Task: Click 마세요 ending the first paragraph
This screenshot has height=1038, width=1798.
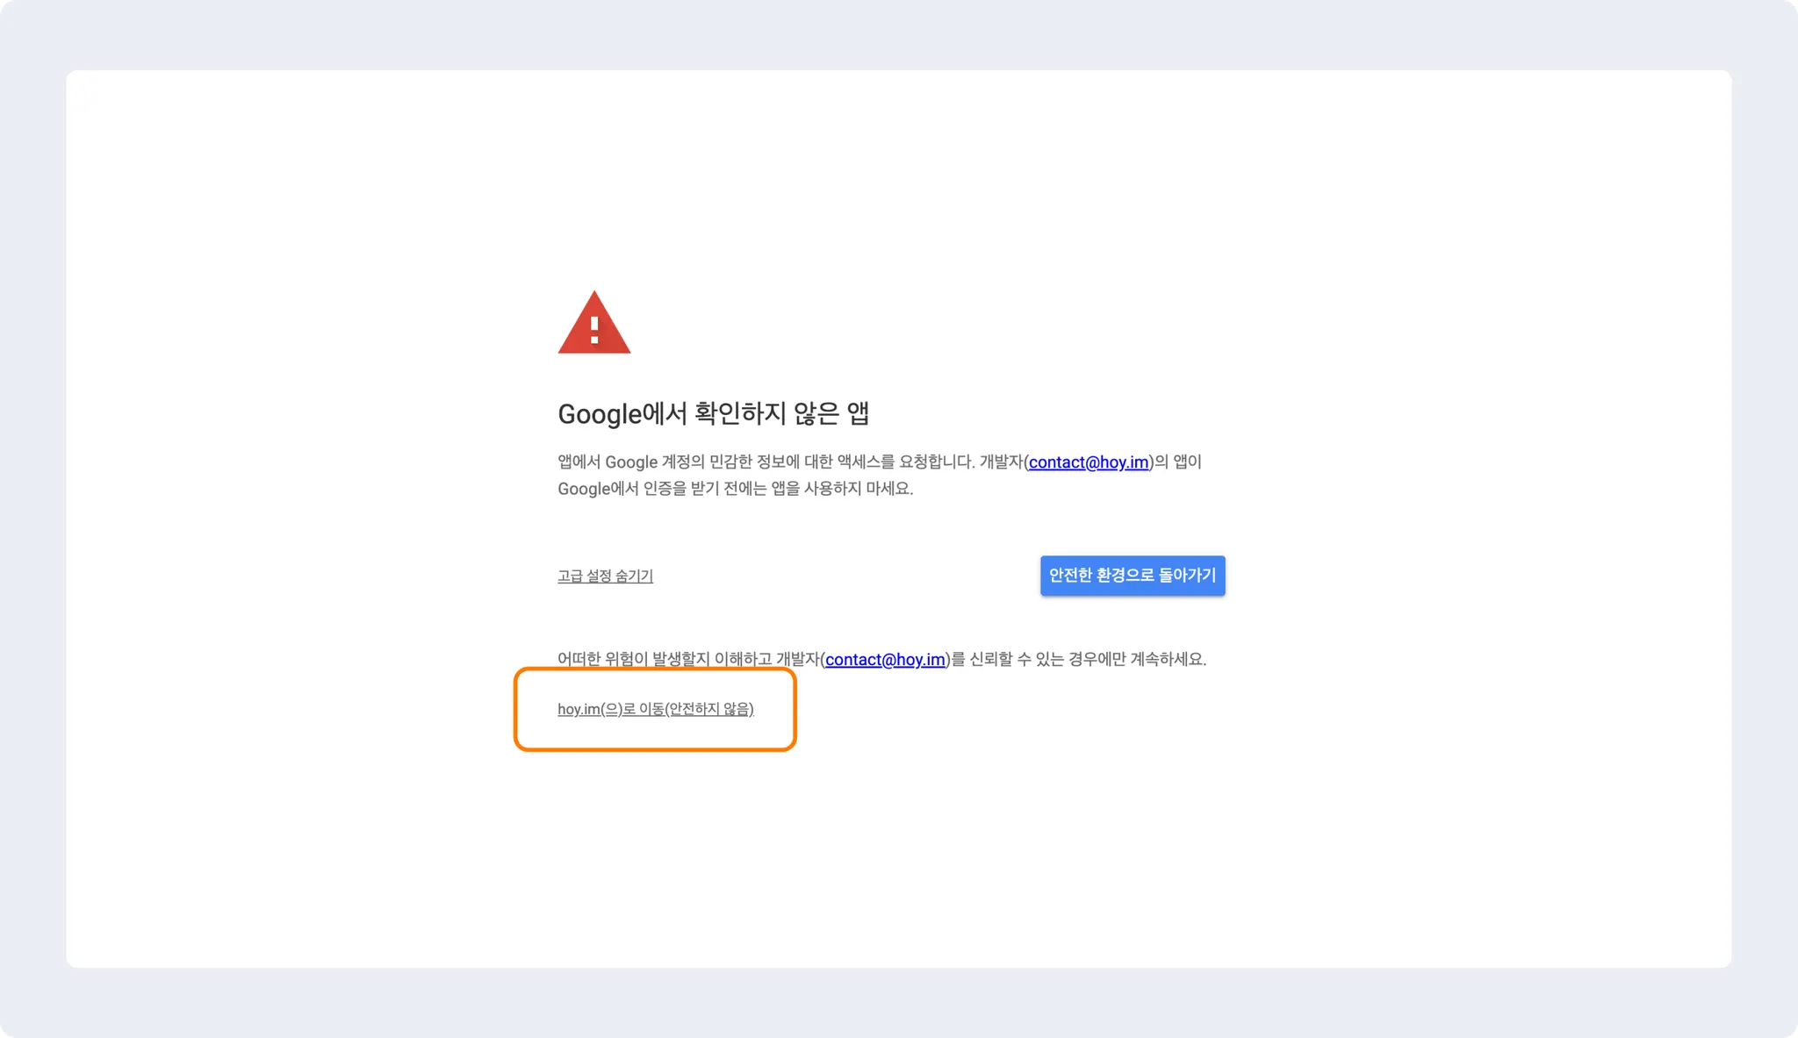Action: click(888, 489)
